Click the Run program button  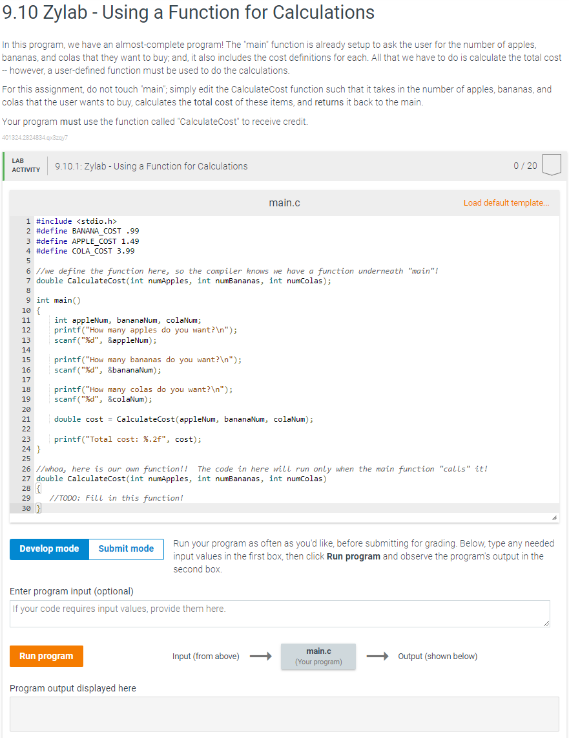46,656
